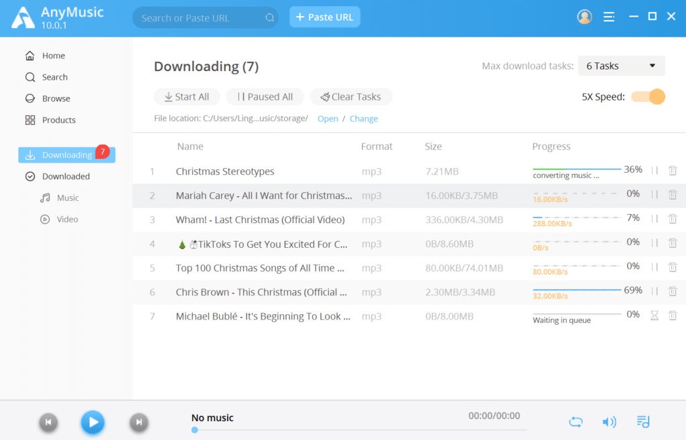Delete the Michael Bublé queued task
Image resolution: width=686 pixels, height=440 pixels.
[673, 315]
